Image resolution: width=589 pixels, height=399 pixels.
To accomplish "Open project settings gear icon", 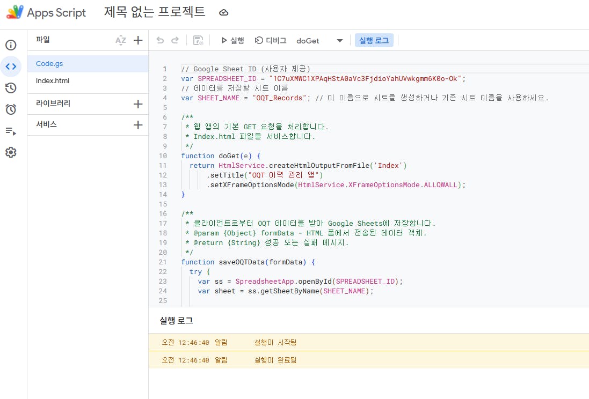I will [11, 152].
